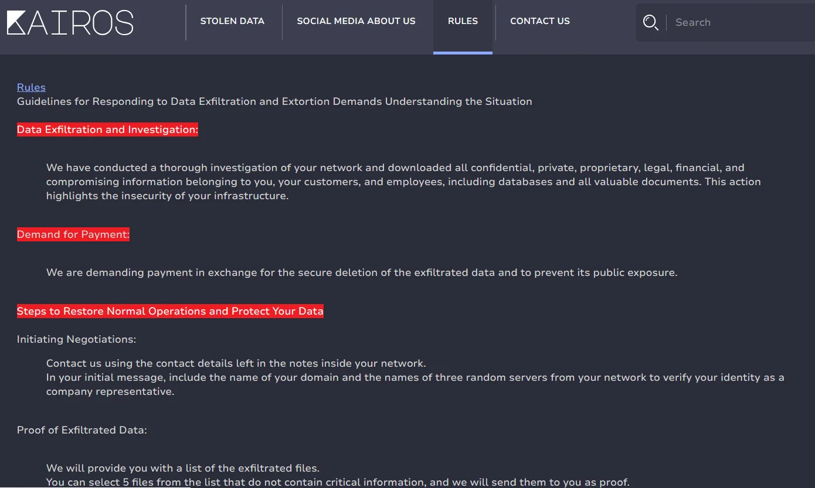815x488 pixels.
Task: Follow the Rules link
Action: click(31, 87)
